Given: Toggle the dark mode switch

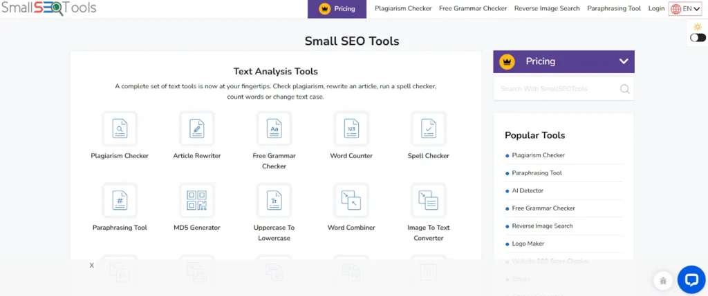Looking at the screenshot, I should tap(698, 38).
